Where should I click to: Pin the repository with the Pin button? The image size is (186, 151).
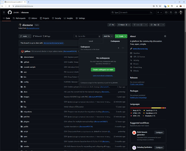[111, 25]
